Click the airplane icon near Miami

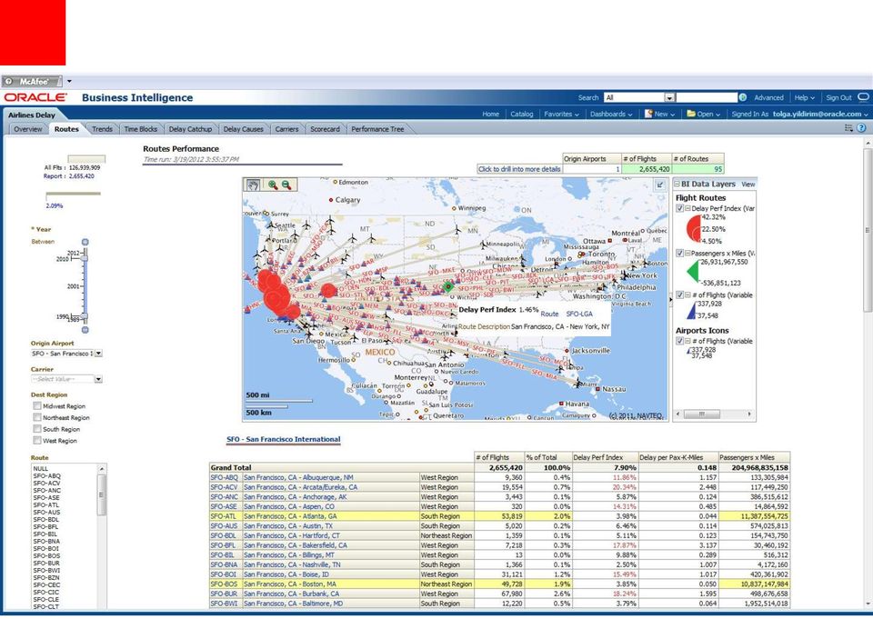(x=579, y=384)
